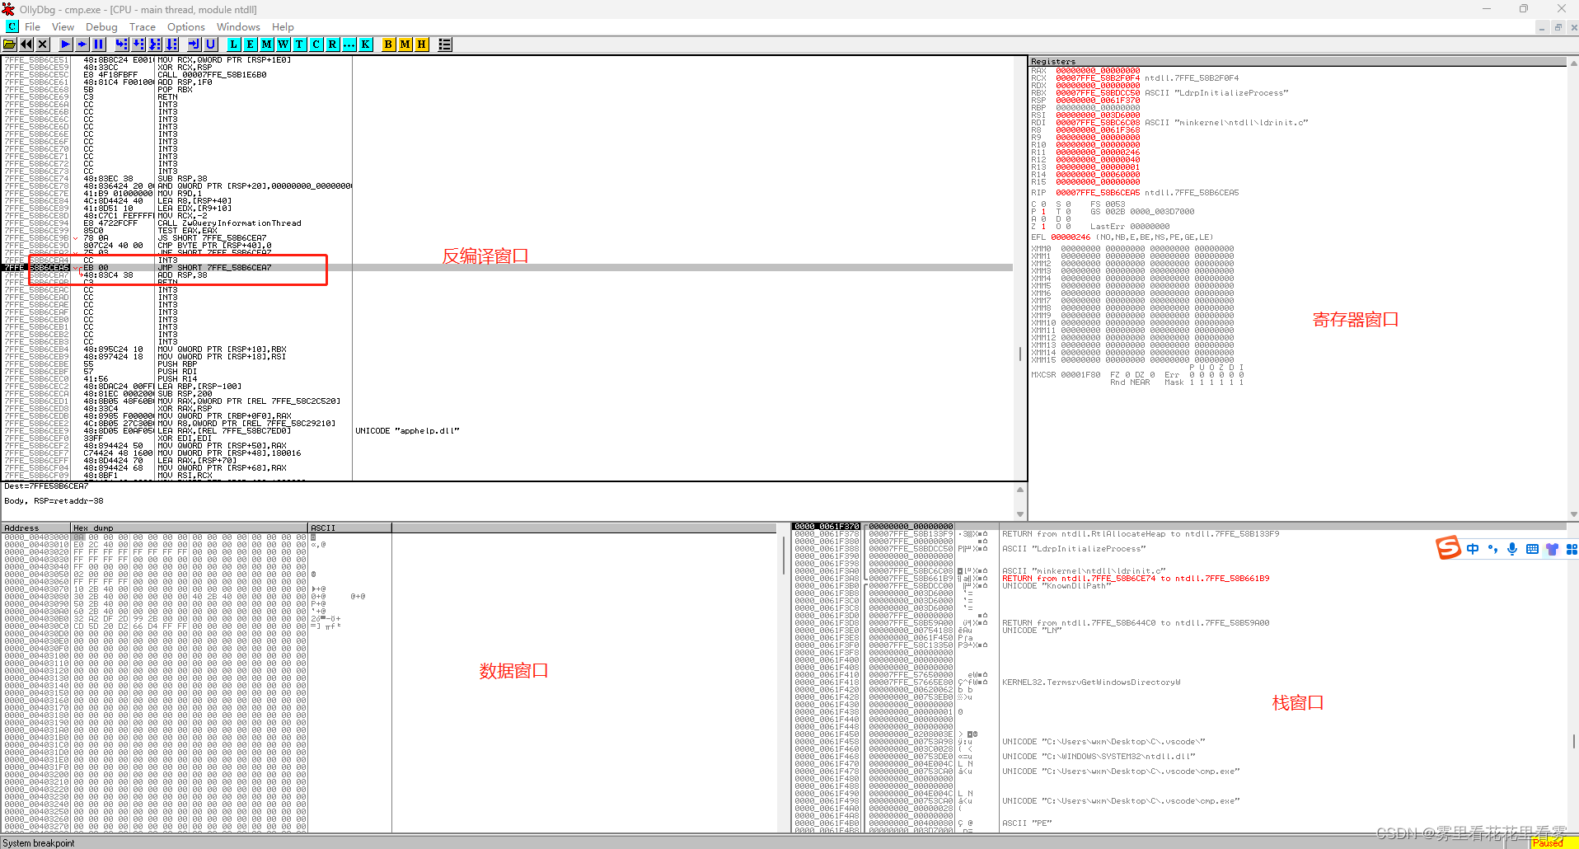This screenshot has height=849, width=1579.
Task: Click the Trace into toolbar icon
Action: [x=155, y=45]
